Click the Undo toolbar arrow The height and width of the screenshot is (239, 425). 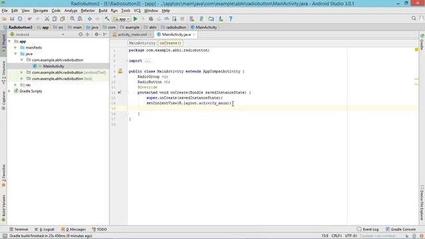point(29,19)
